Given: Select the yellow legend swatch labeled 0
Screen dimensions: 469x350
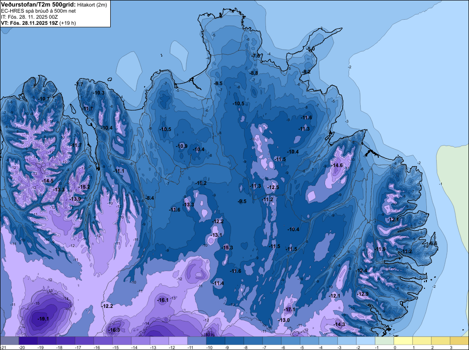Looking at the screenshot, I should [403, 340].
